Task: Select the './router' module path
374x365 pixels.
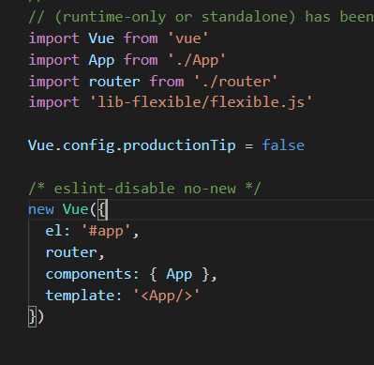Action: [235, 82]
